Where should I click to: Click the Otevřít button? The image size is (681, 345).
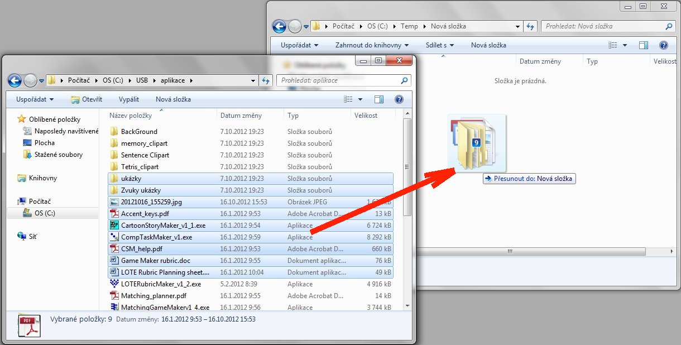tap(87, 99)
